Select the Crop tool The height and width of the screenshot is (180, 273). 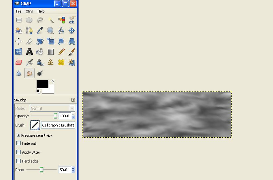pos(29,41)
